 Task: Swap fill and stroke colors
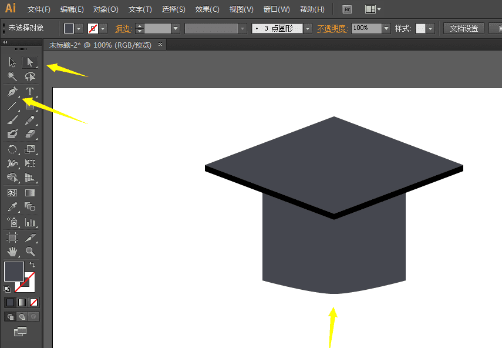(32, 265)
